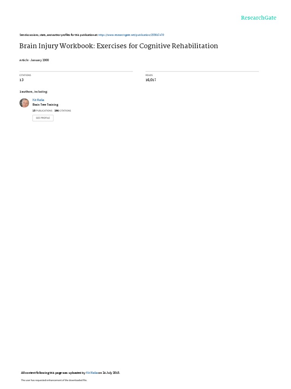This screenshot has width=291, height=389.
Task: Click the requested enhancement notice text
Action: click(54, 380)
